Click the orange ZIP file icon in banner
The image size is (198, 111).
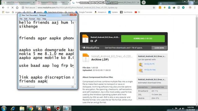click(x=85, y=39)
